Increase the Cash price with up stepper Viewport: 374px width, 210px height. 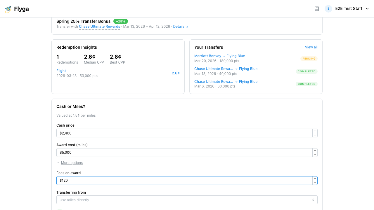point(315,131)
